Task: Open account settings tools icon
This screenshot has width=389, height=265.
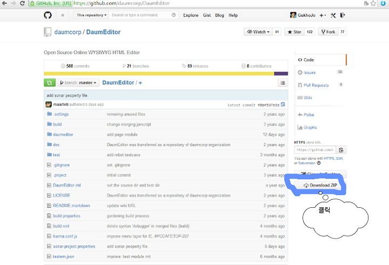Action: [333, 15]
